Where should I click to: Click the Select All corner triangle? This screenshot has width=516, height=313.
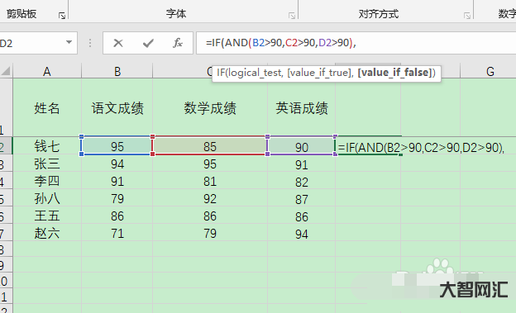click(6, 71)
